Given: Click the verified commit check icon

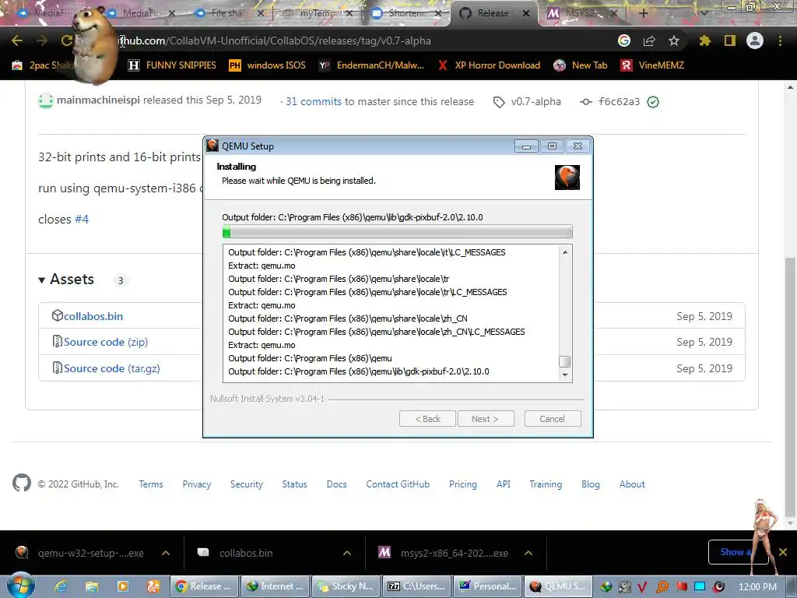Looking at the screenshot, I should point(653,102).
